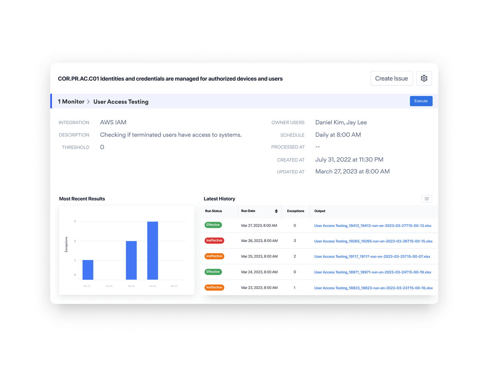The image size is (489, 367).
Task: Click the Exceptions column header
Action: pyautogui.click(x=295, y=211)
